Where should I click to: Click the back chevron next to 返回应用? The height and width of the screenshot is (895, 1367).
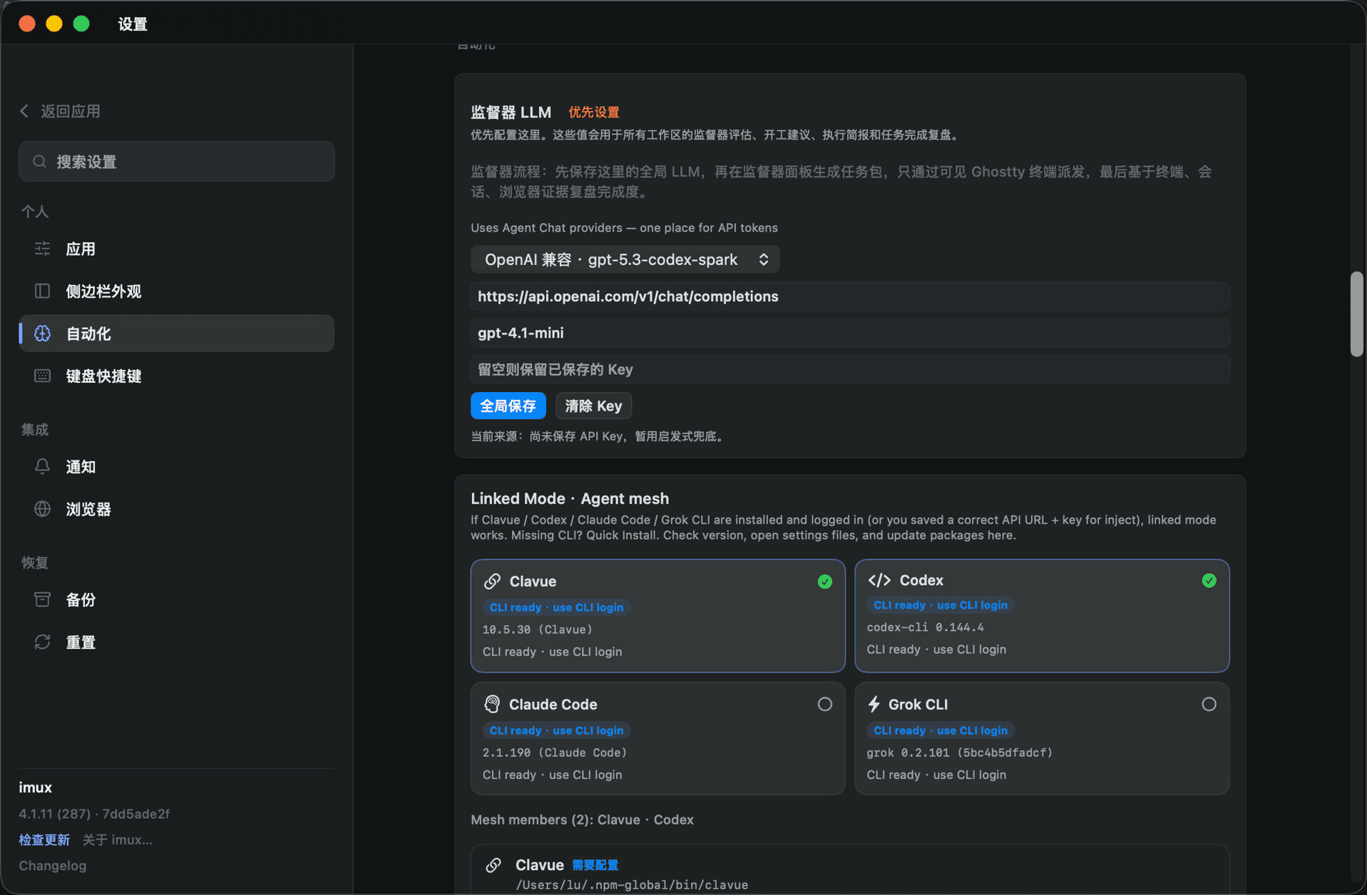coord(25,111)
